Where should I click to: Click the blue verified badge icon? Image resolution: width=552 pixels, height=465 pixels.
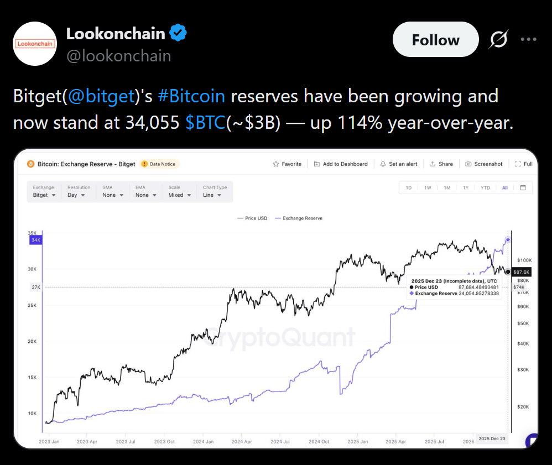pos(177,33)
